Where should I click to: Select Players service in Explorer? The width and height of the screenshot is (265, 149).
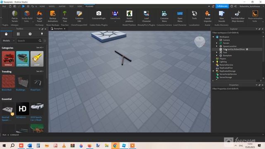pyautogui.click(x=223, y=59)
